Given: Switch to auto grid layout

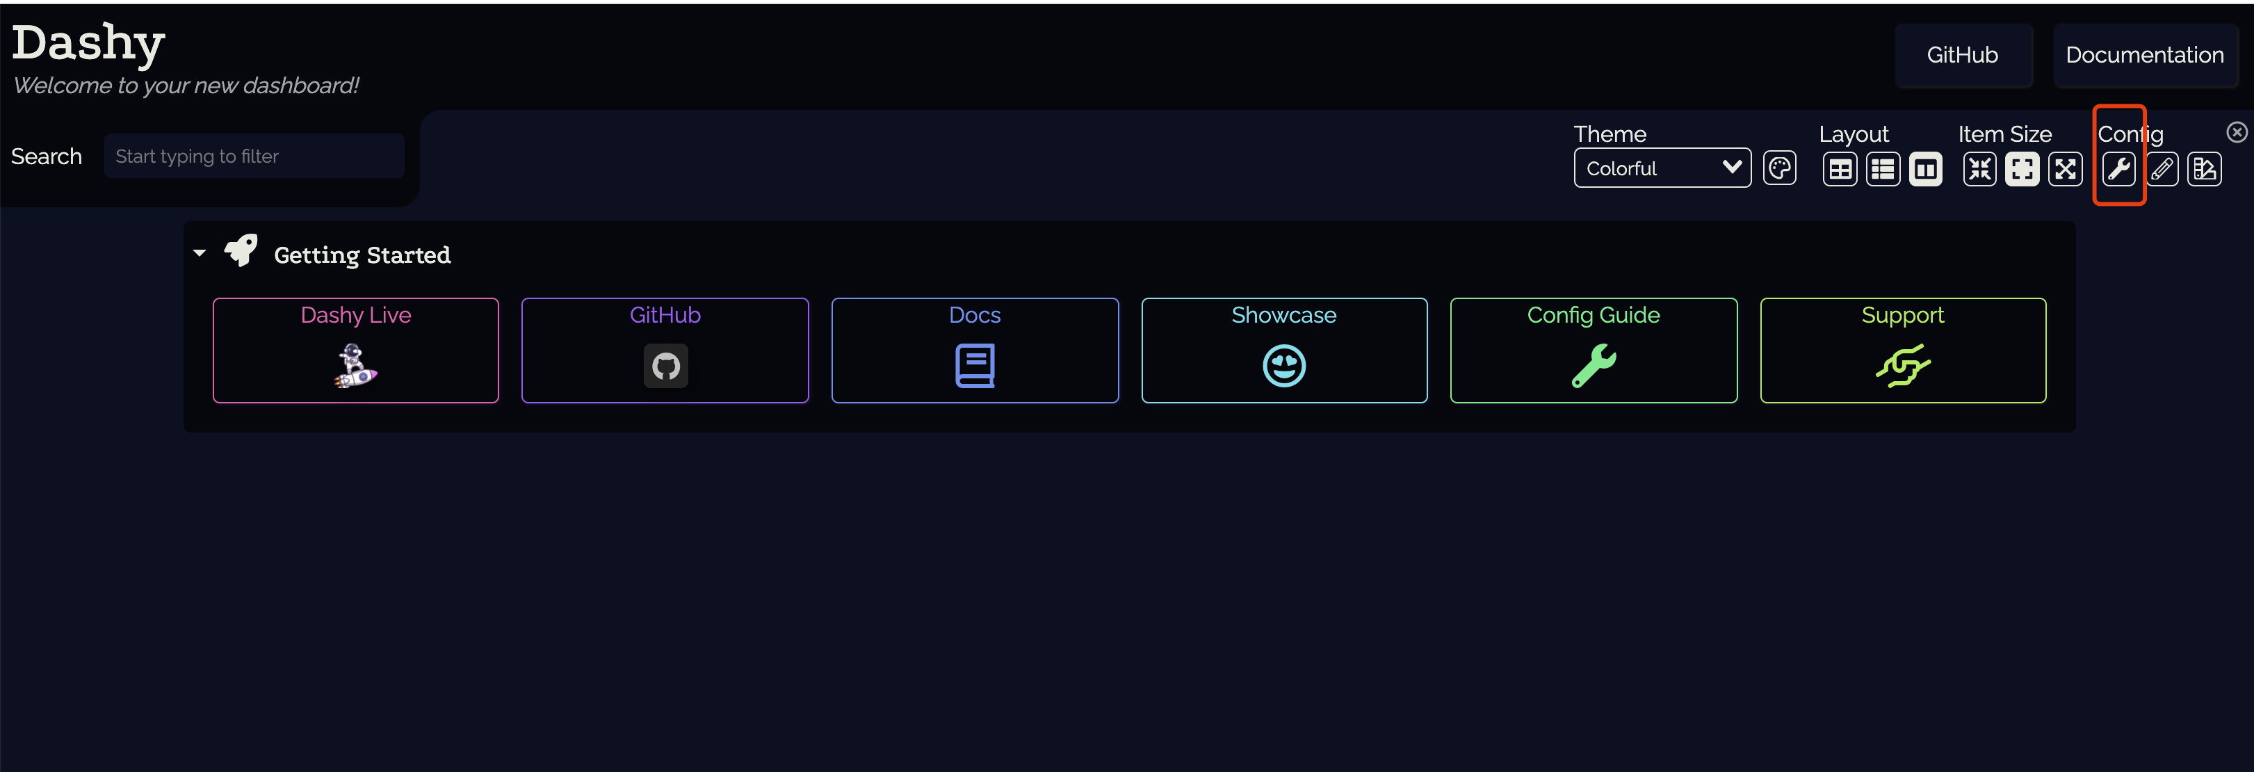Looking at the screenshot, I should [x=1839, y=169].
